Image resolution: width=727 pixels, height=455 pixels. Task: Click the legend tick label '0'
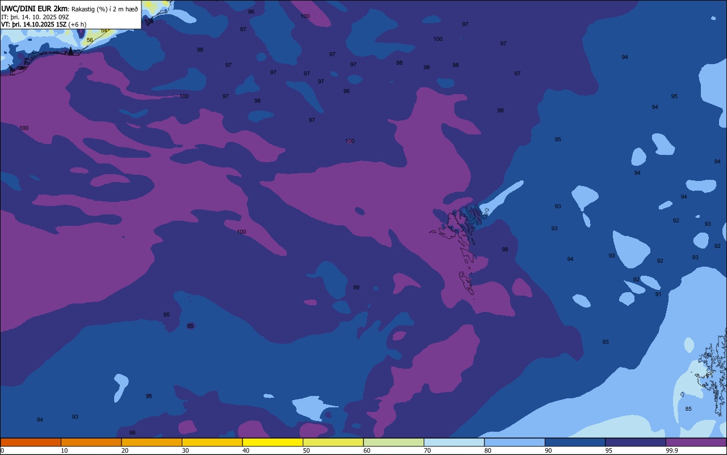2,450
